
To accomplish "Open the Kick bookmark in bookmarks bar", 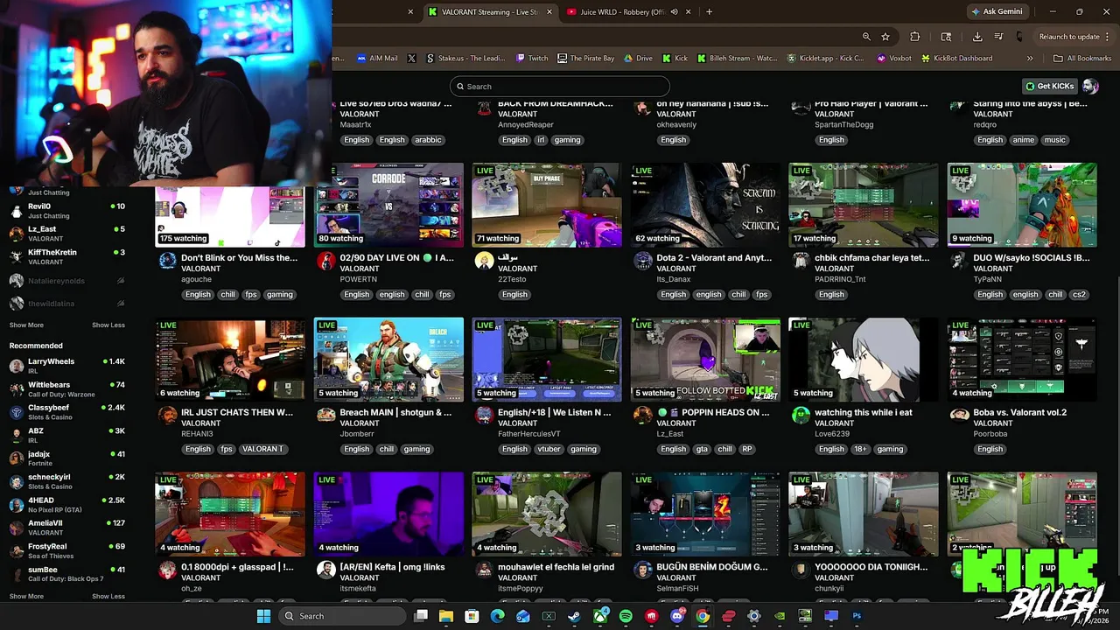I will click(x=675, y=59).
